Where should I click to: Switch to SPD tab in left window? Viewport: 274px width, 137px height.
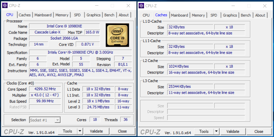77,15
